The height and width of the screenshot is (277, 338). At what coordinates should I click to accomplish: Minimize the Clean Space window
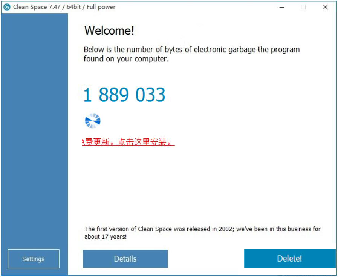click(282, 7)
